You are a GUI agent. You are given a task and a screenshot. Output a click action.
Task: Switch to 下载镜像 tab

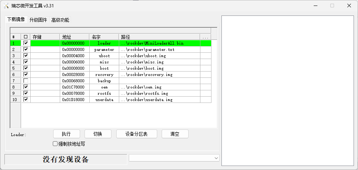[x=16, y=20]
